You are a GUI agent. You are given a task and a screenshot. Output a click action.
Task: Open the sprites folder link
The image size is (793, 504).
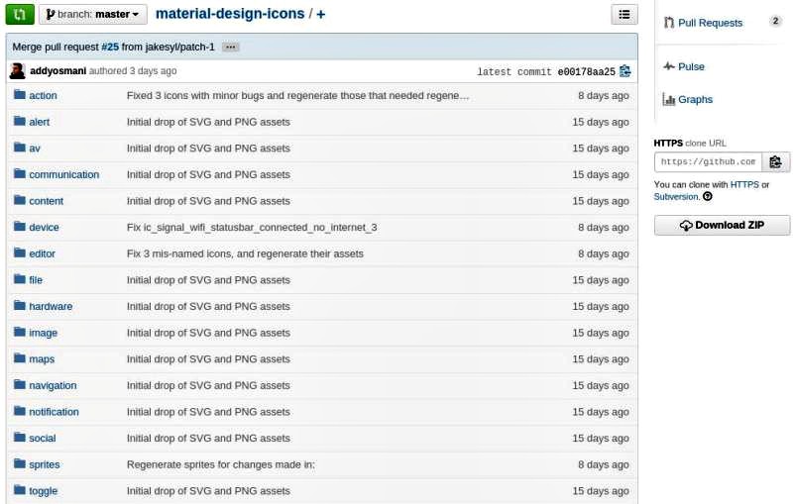[44, 464]
